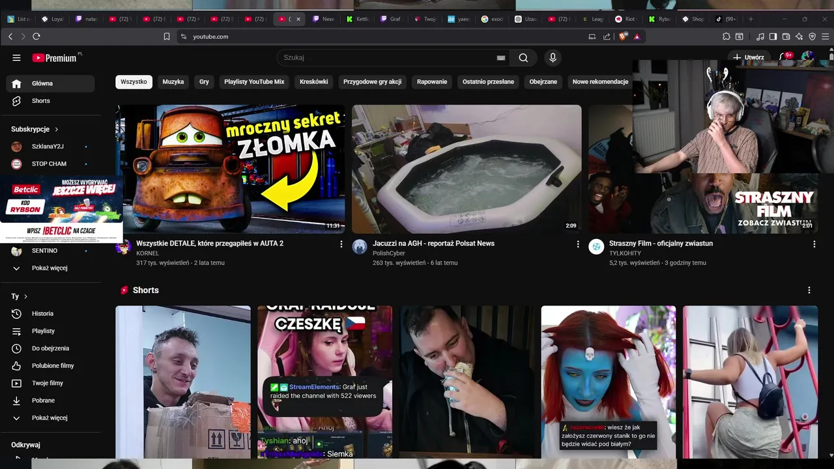
Task: Open the notifications bell with 9+ badge
Action: pos(784,57)
